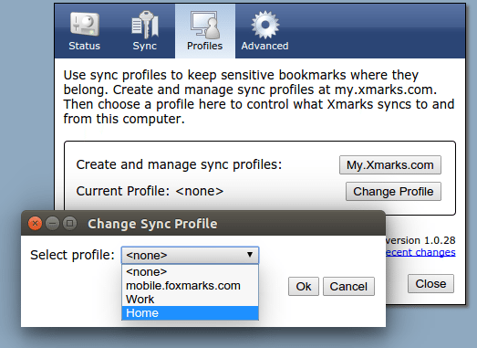Open the Advanced gear icon
This screenshot has width=477, height=348.
[265, 25]
